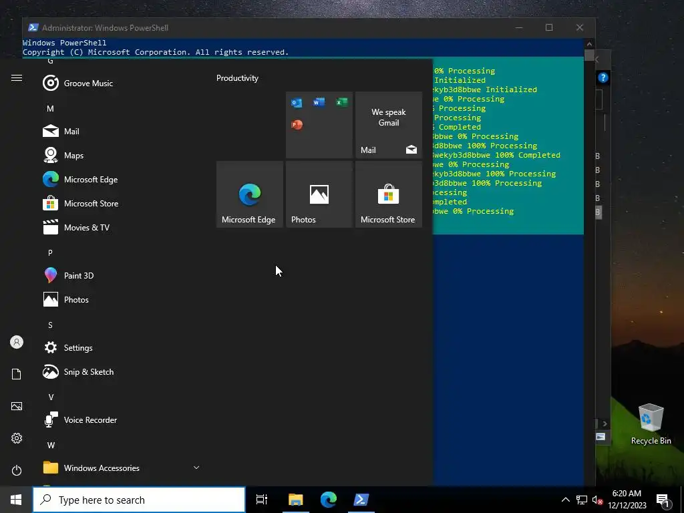Screen dimensions: 684x513
Task: Open Documents from the Start rail
Action: pyautogui.click(x=17, y=374)
